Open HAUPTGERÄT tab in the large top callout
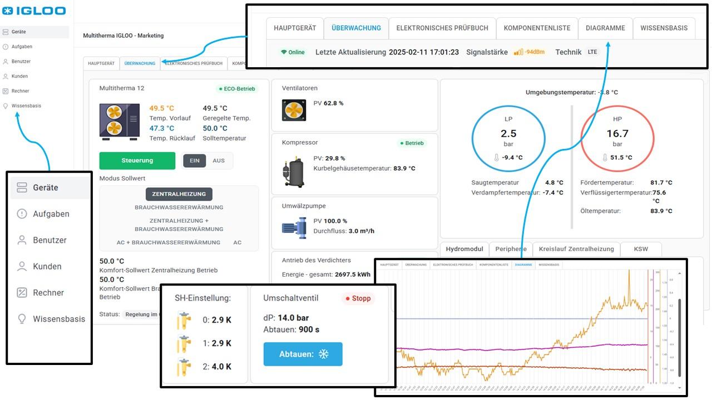This screenshot has width=712, height=400. pyautogui.click(x=295, y=28)
